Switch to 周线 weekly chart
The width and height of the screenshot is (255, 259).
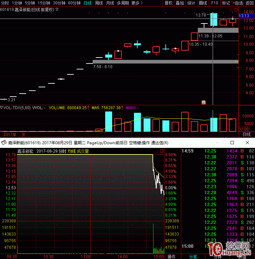(x=99, y=3)
